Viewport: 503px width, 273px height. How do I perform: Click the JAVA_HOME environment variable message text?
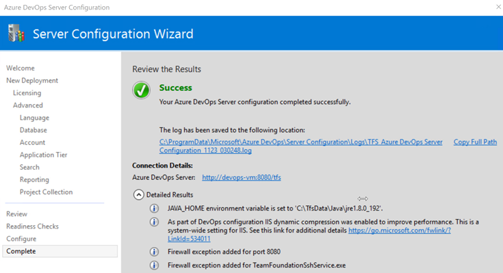coord(275,209)
